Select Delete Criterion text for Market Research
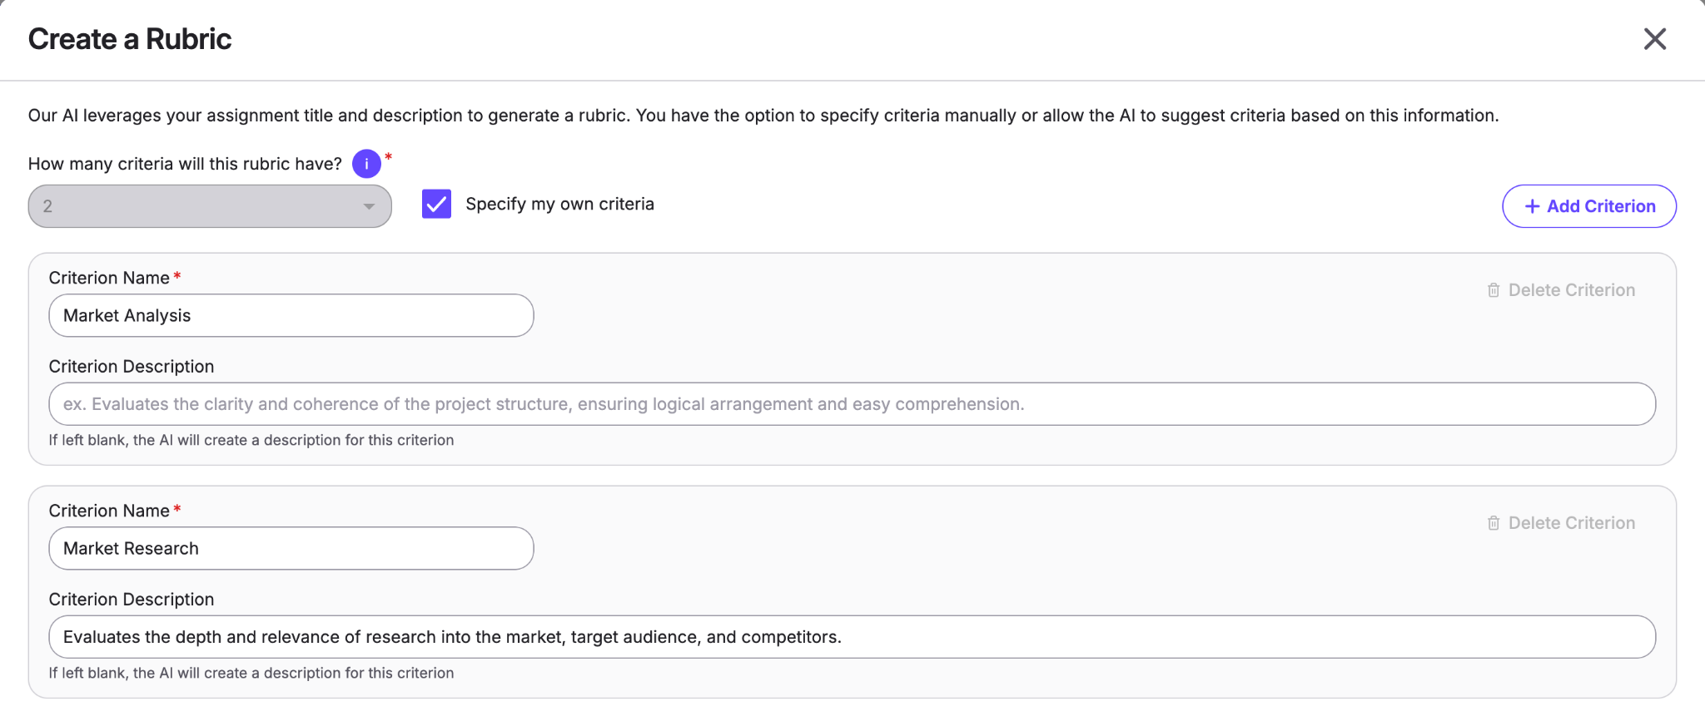The height and width of the screenshot is (716, 1705). pyautogui.click(x=1572, y=523)
